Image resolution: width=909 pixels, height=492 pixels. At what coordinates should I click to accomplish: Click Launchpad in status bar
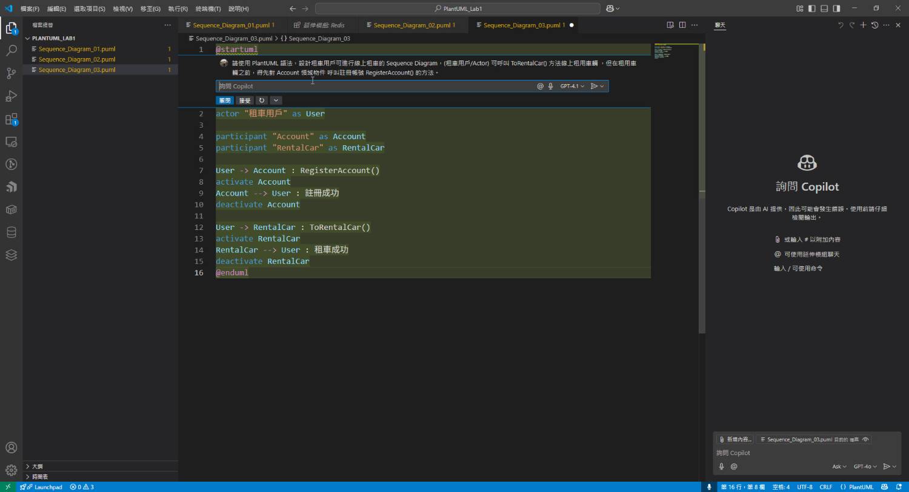[x=42, y=487]
